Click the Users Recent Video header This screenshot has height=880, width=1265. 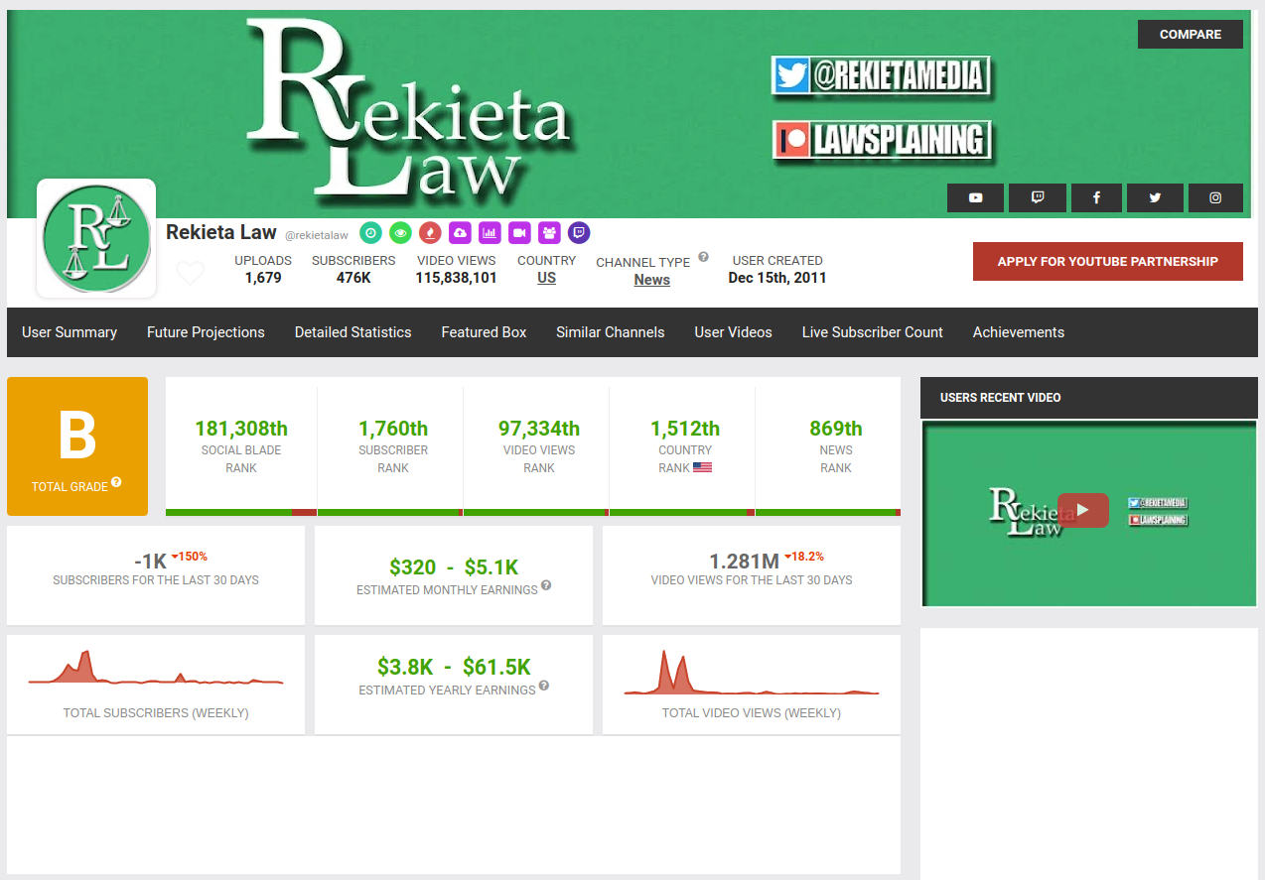(x=1089, y=398)
